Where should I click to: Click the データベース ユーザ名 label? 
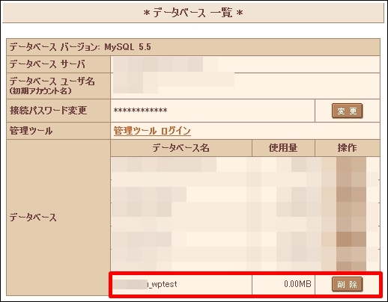(52, 81)
